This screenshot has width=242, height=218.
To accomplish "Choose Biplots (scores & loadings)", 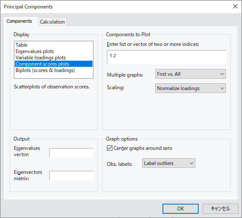I will [45, 70].
